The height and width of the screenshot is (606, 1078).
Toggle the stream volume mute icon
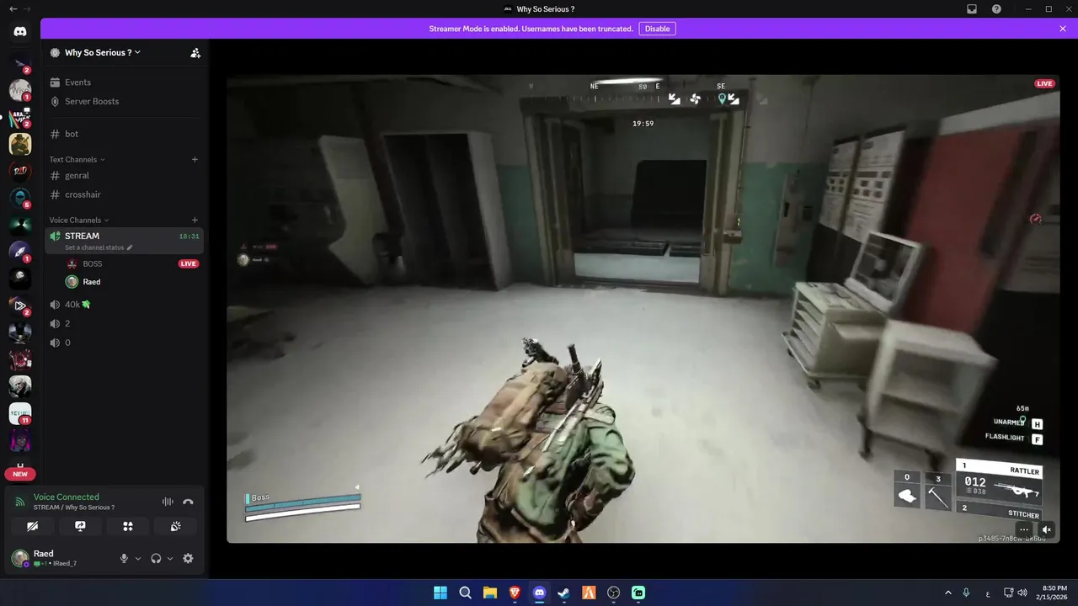pos(1047,530)
